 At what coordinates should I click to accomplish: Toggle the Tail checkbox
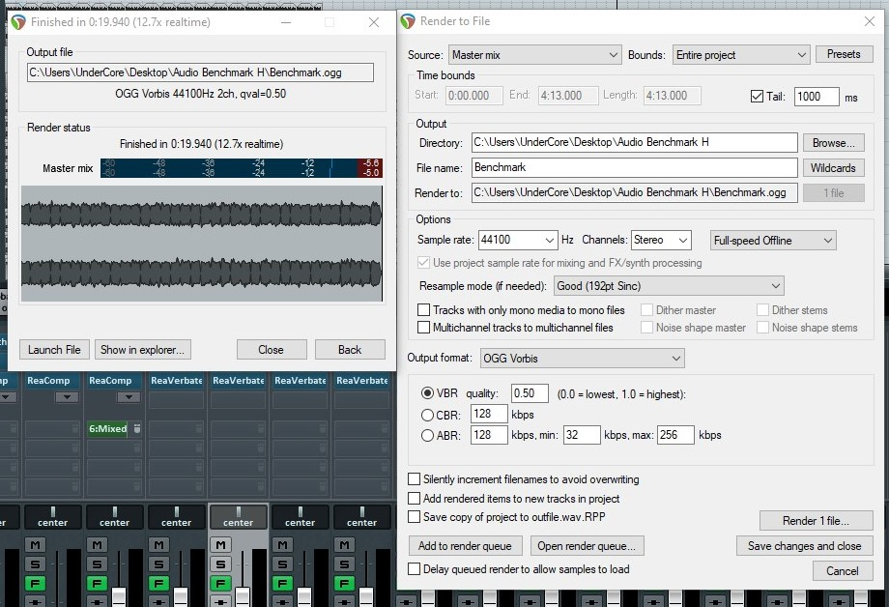(757, 97)
